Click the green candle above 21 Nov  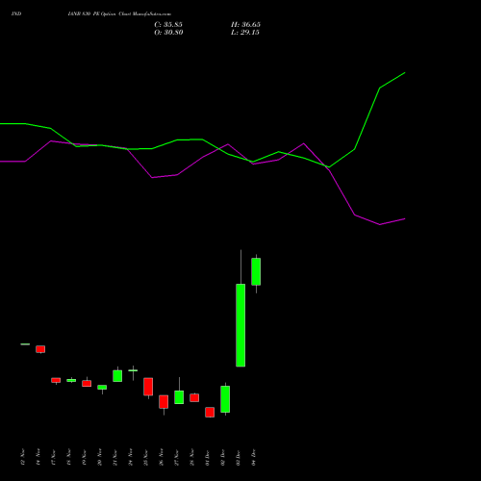(117, 376)
